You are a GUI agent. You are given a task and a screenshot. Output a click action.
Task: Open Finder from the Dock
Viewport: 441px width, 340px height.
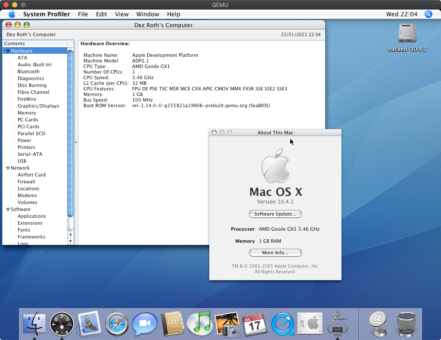point(34,323)
